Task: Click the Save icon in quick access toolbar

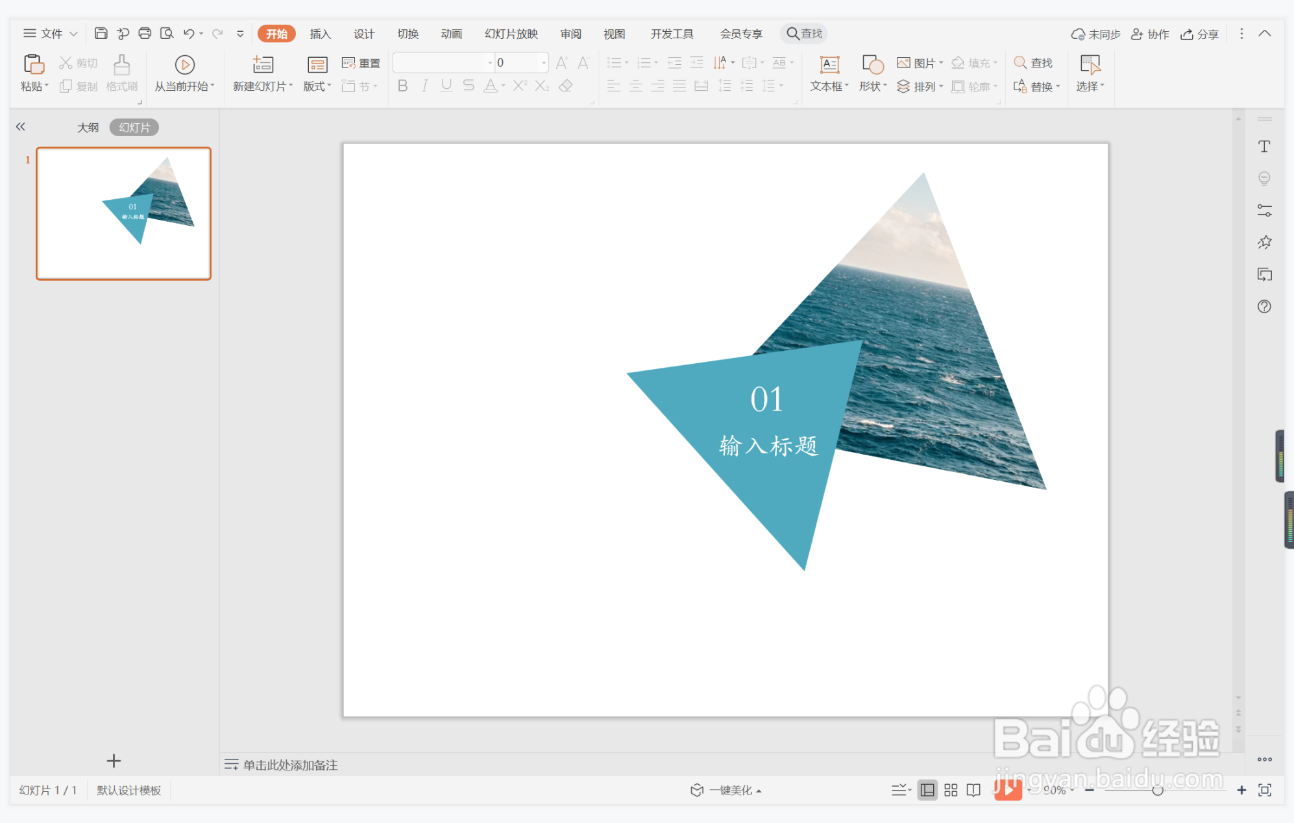Action: pyautogui.click(x=101, y=33)
